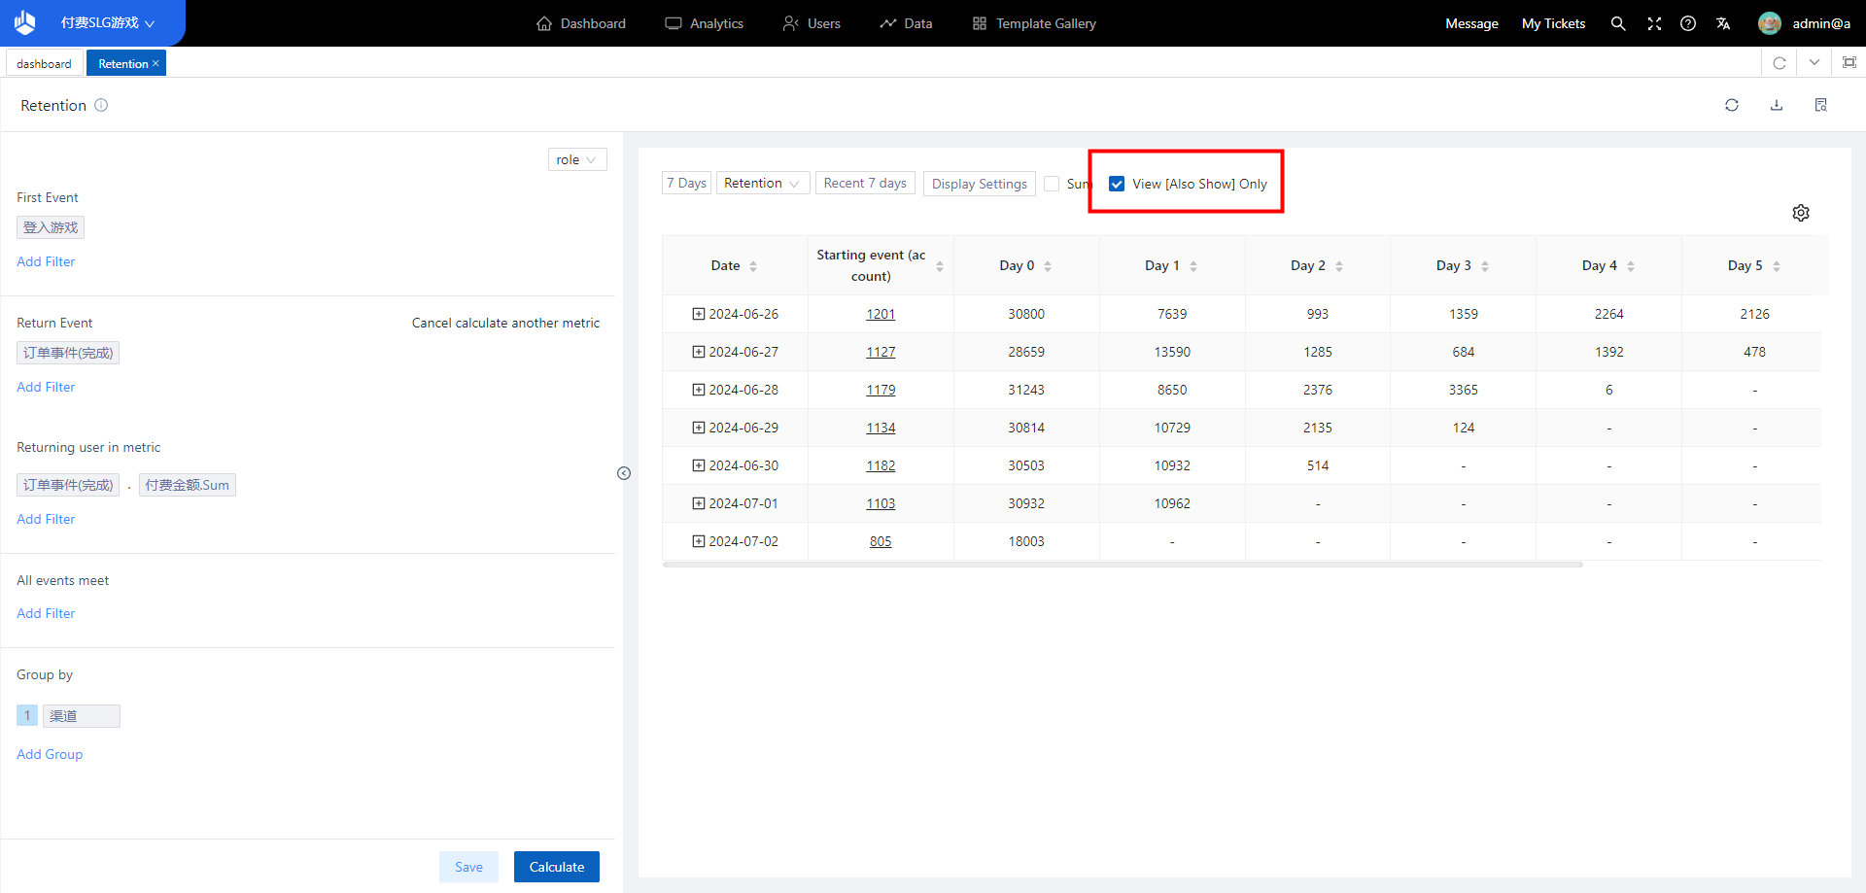Viewport: 1866px width, 893px height.
Task: Uncheck View [Also Show] Only checkbox
Action: tap(1117, 184)
